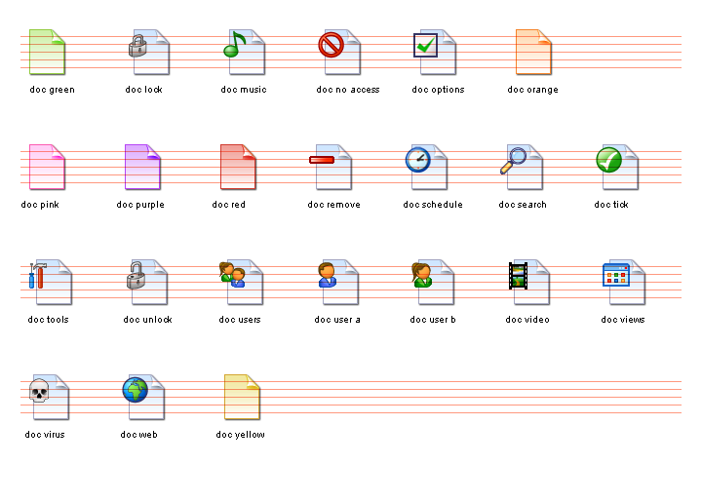Image resolution: width=702 pixels, height=502 pixels.
Task: Click the doc users group icon
Action: [x=232, y=276]
